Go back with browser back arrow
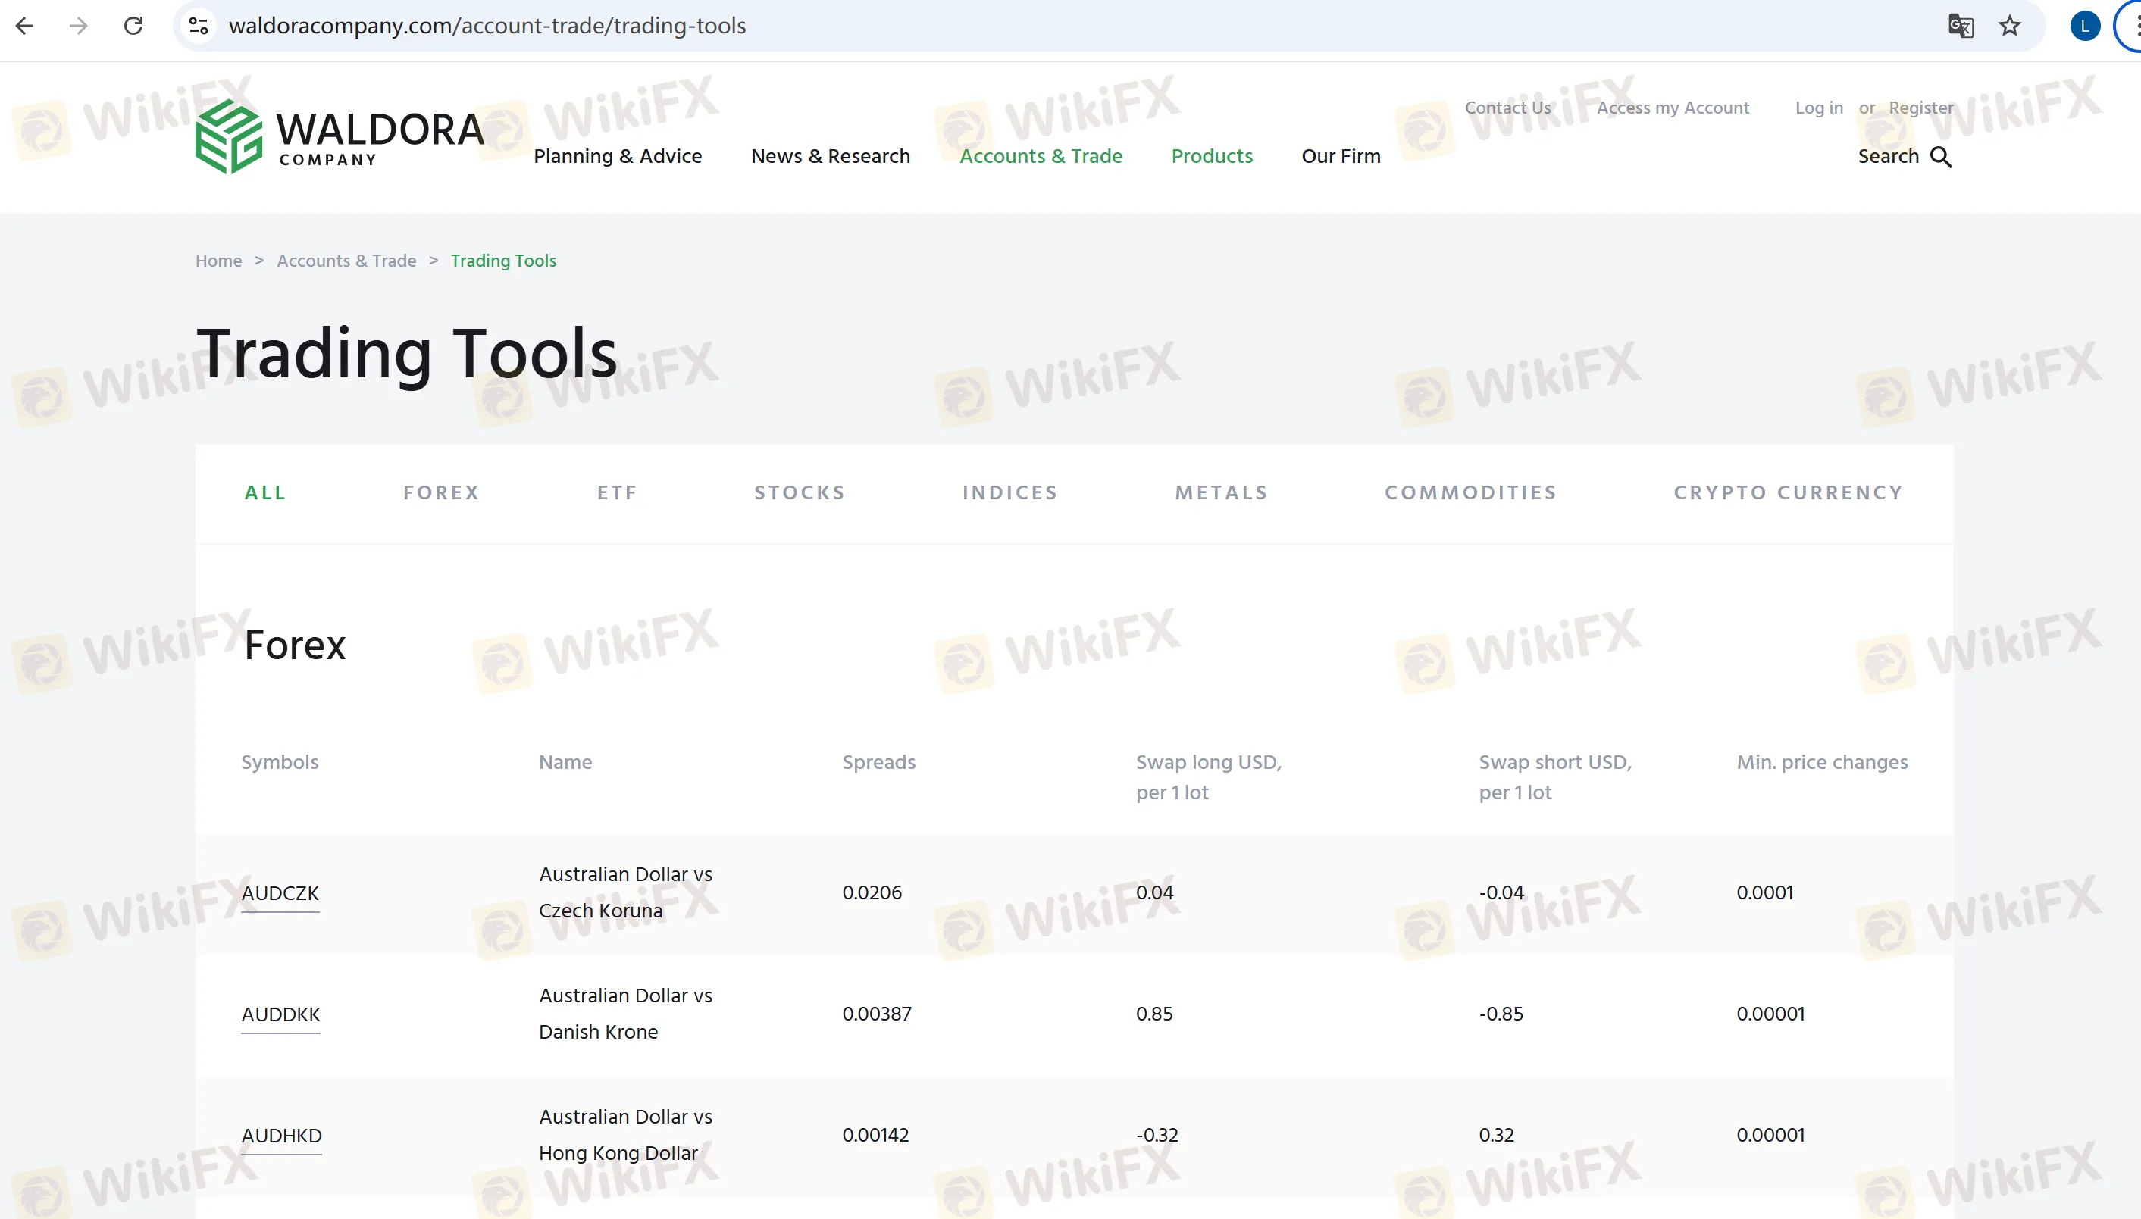Screen dimensions: 2141x1219 25,26
